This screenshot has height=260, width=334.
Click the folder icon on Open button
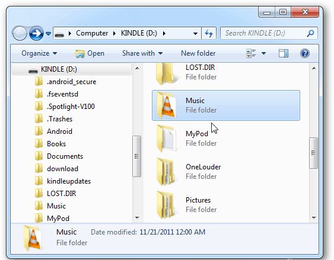click(79, 53)
